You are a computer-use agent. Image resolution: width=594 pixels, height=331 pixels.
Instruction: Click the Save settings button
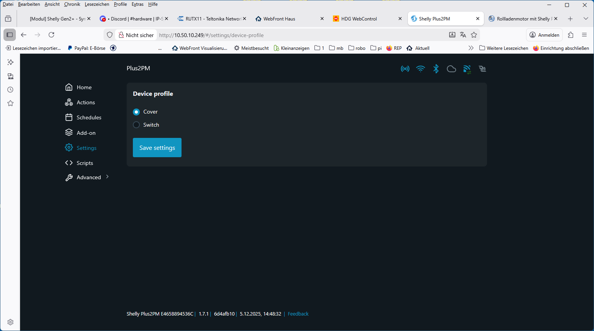click(x=157, y=148)
